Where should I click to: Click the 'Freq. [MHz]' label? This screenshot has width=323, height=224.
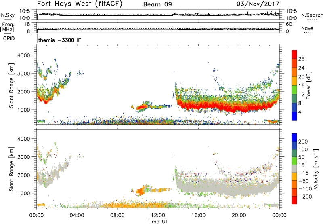[7, 27]
